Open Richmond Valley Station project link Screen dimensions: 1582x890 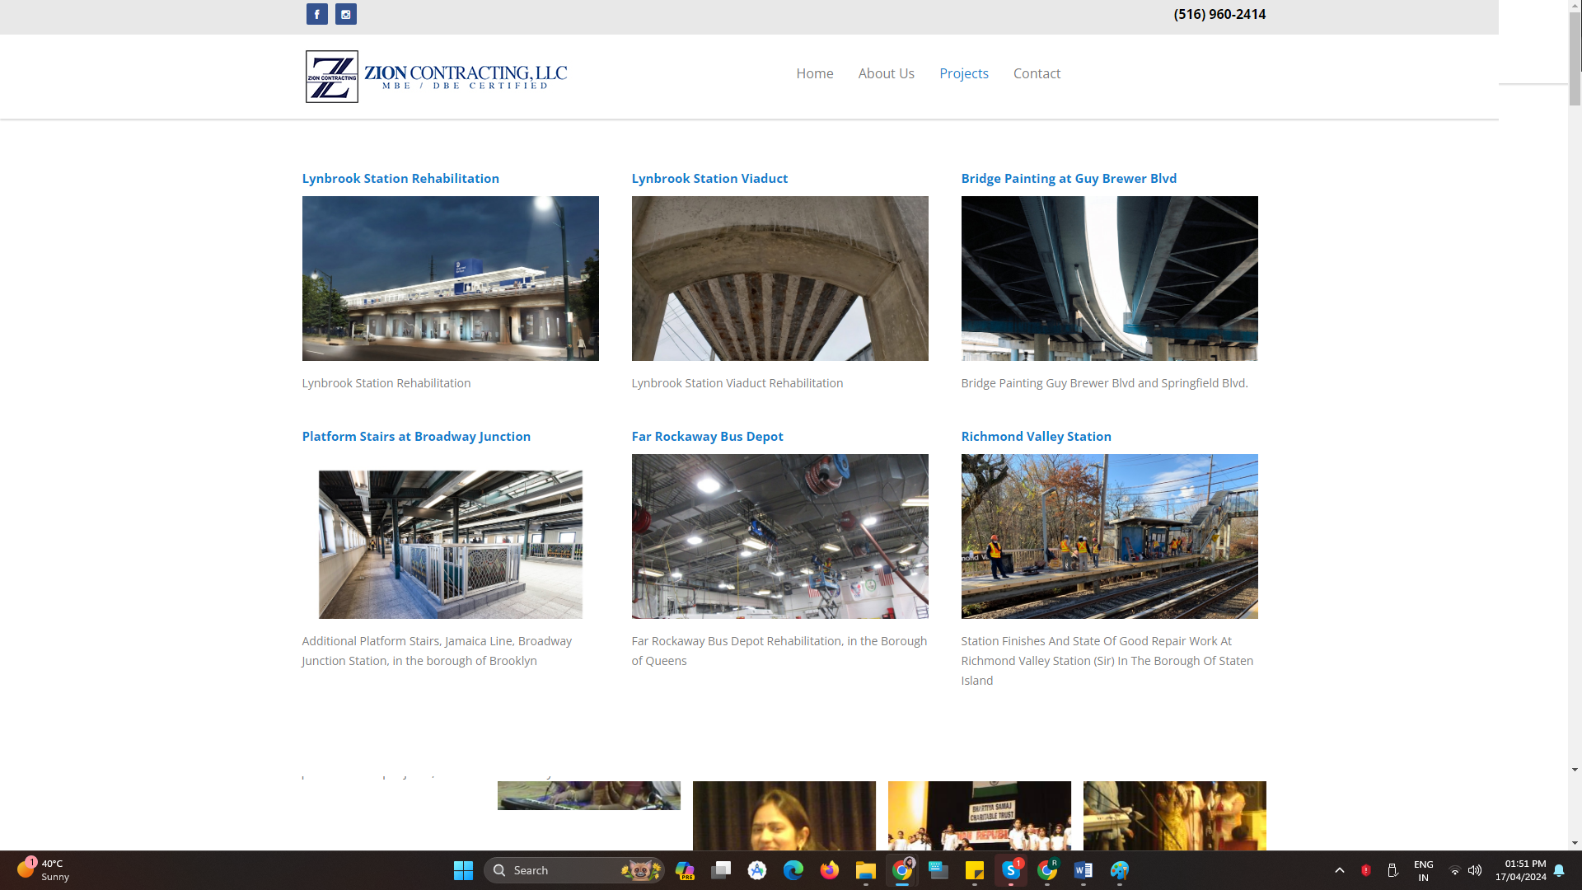[1036, 436]
